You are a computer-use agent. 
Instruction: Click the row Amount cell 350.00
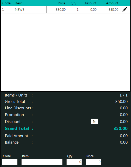point(109,10)
